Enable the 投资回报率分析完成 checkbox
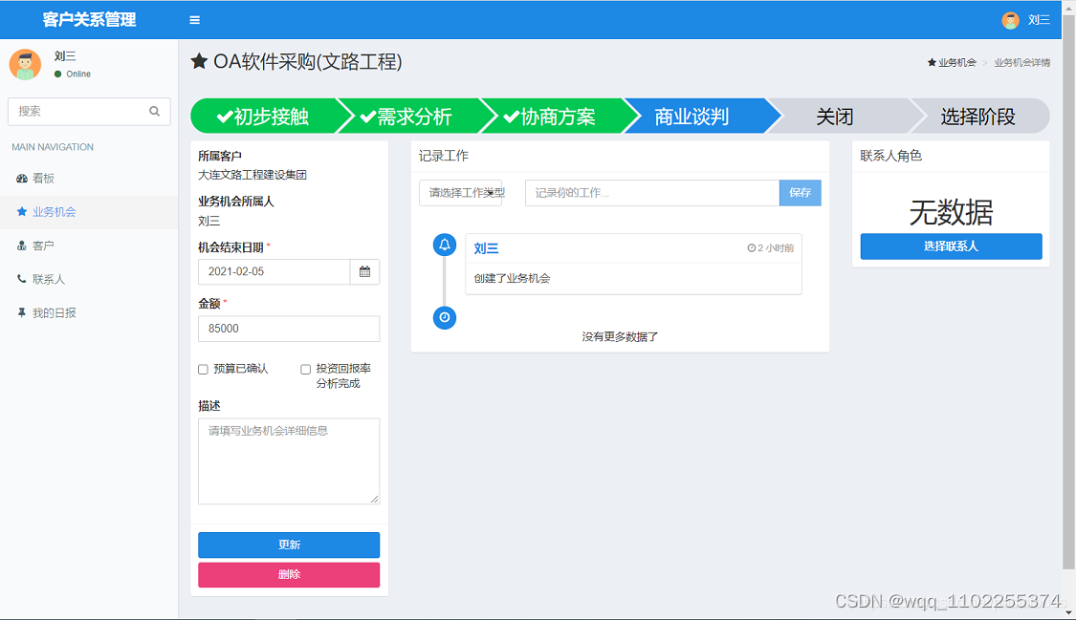 tap(305, 369)
